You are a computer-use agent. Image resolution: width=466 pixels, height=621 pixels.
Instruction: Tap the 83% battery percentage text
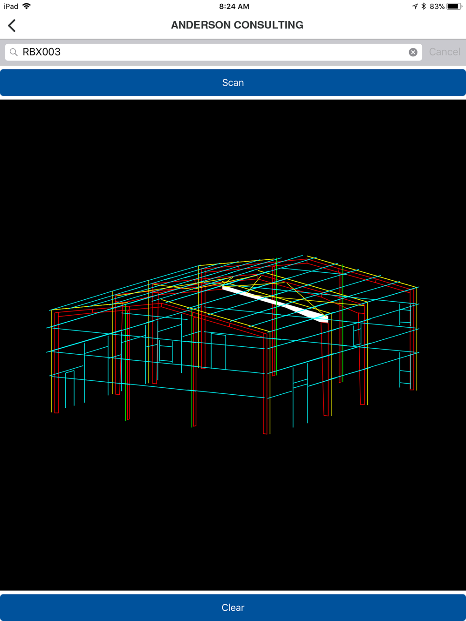(x=437, y=7)
